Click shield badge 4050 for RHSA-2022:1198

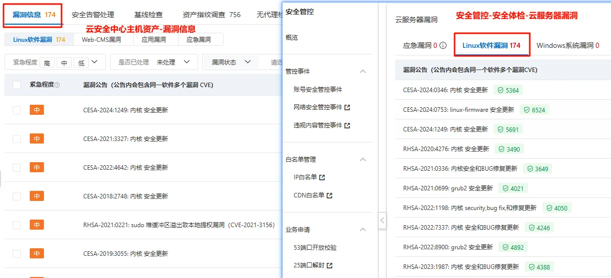point(557,208)
